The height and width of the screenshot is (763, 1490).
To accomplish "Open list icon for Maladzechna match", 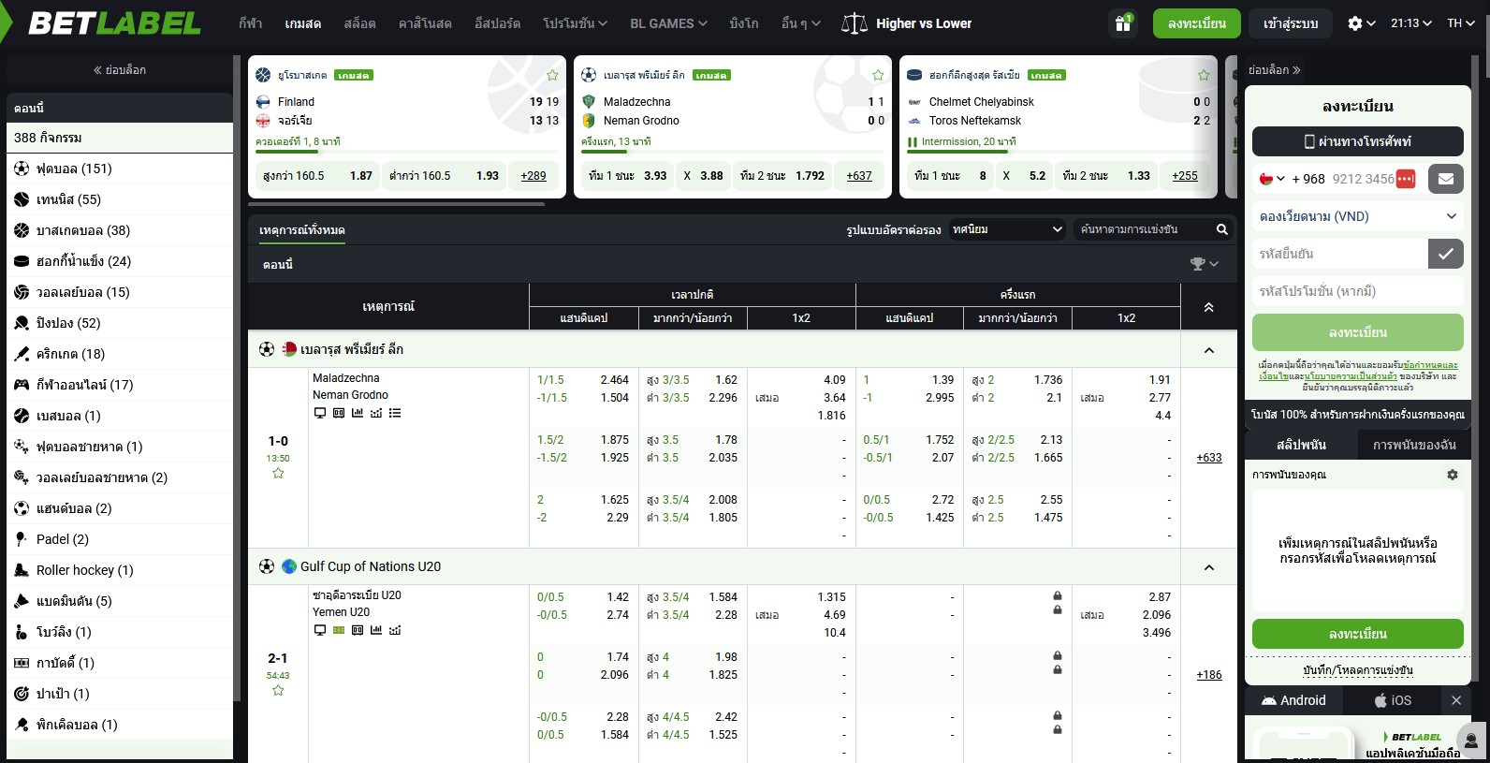I will pos(395,413).
